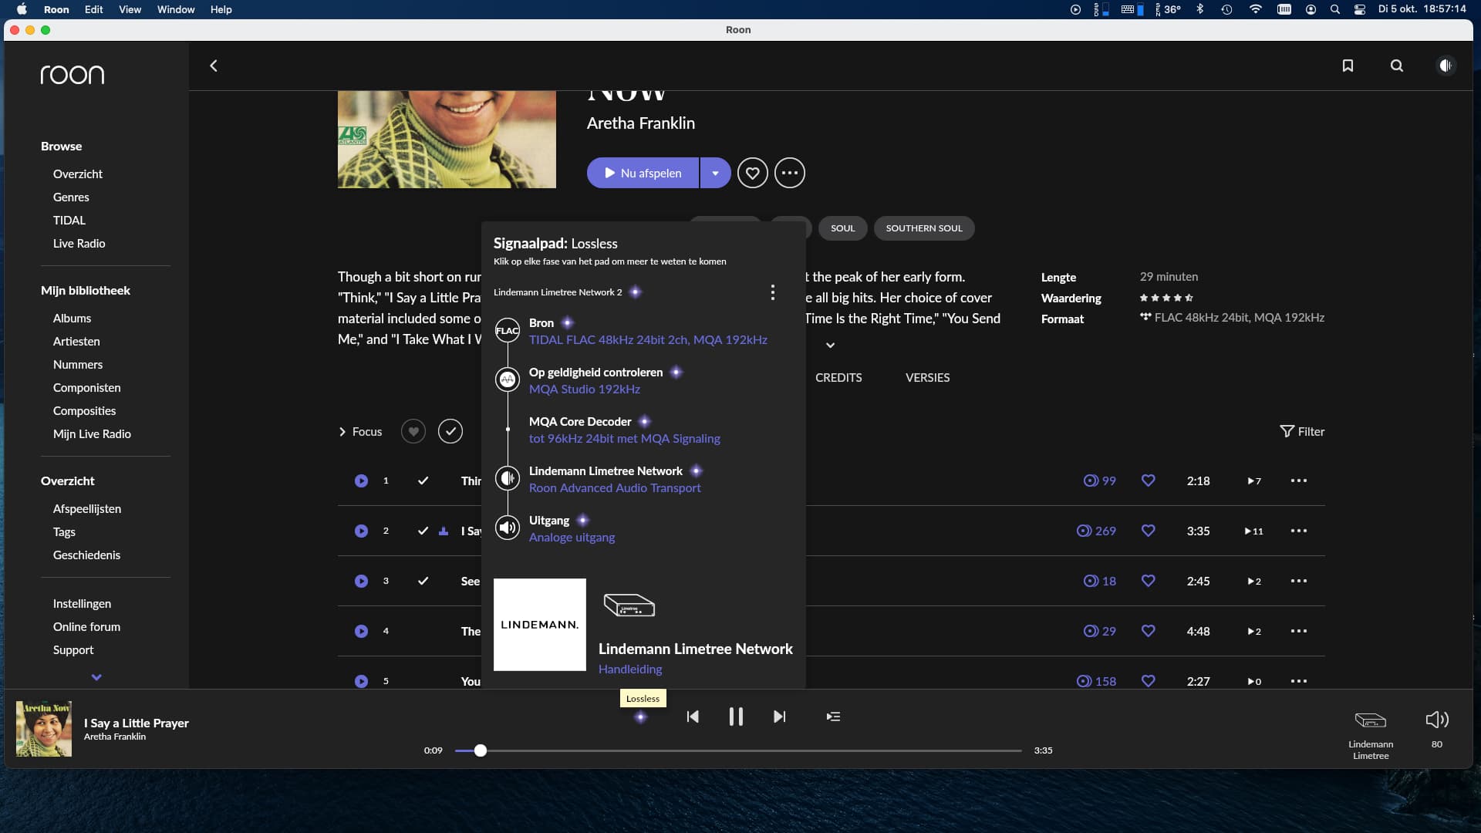
Task: Click Spotlight search in menu bar
Action: 1335,9
